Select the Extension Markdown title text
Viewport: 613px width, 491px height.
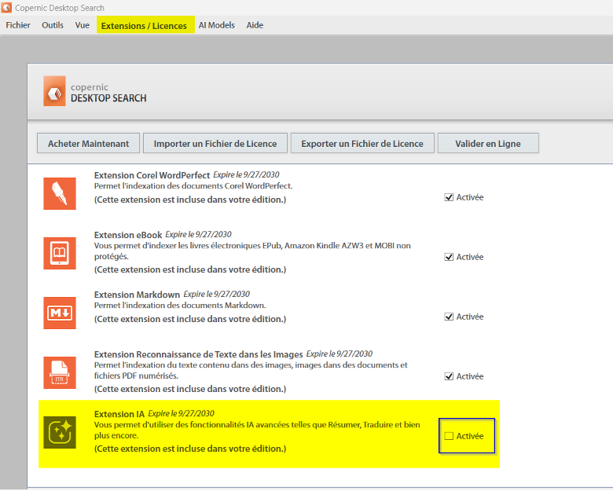(137, 295)
